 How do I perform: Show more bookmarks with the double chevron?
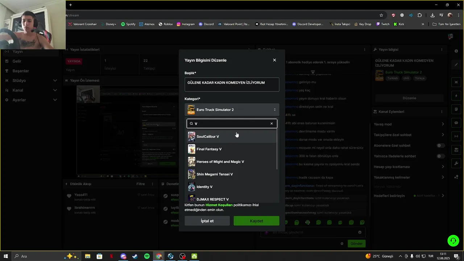point(423,24)
